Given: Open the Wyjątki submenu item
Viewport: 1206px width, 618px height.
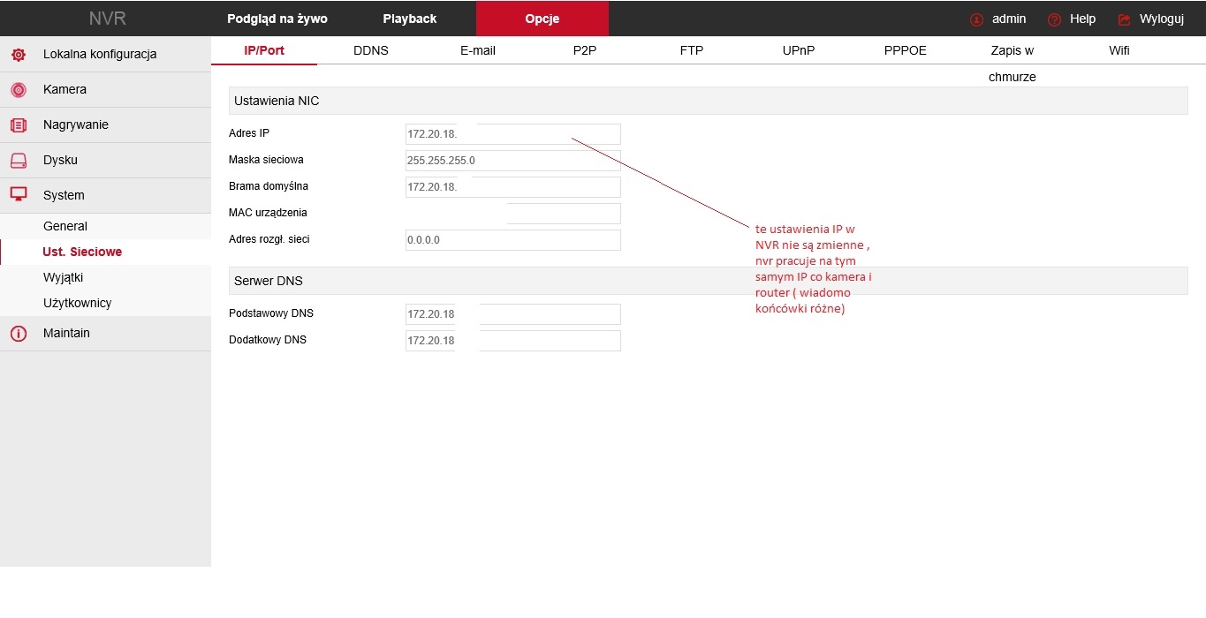Looking at the screenshot, I should pyautogui.click(x=106, y=277).
